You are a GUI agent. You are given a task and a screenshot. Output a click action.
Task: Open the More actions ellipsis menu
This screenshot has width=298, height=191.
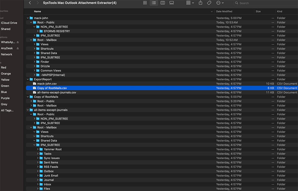[x=220, y=3]
